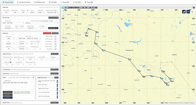
Task: Click View All suggested routes
Action: click(x=56, y=78)
